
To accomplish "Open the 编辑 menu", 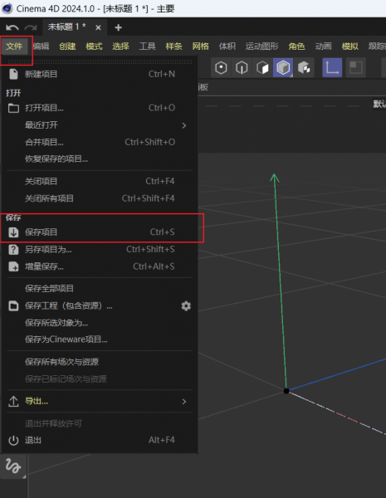I will (x=41, y=46).
